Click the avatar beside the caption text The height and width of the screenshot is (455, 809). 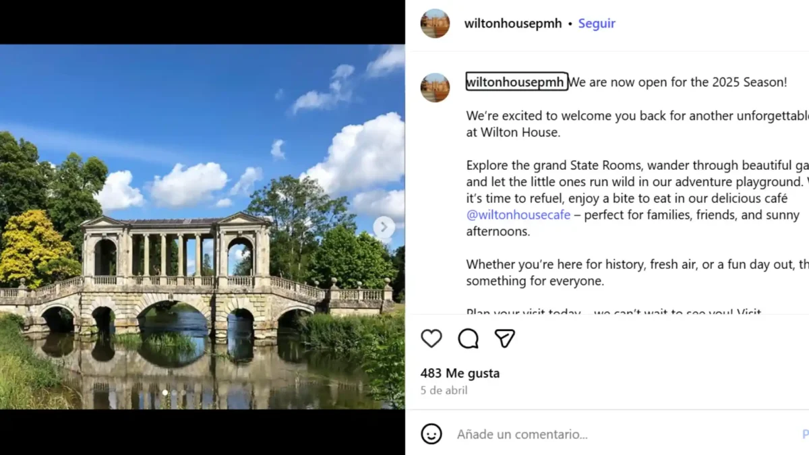tap(435, 88)
